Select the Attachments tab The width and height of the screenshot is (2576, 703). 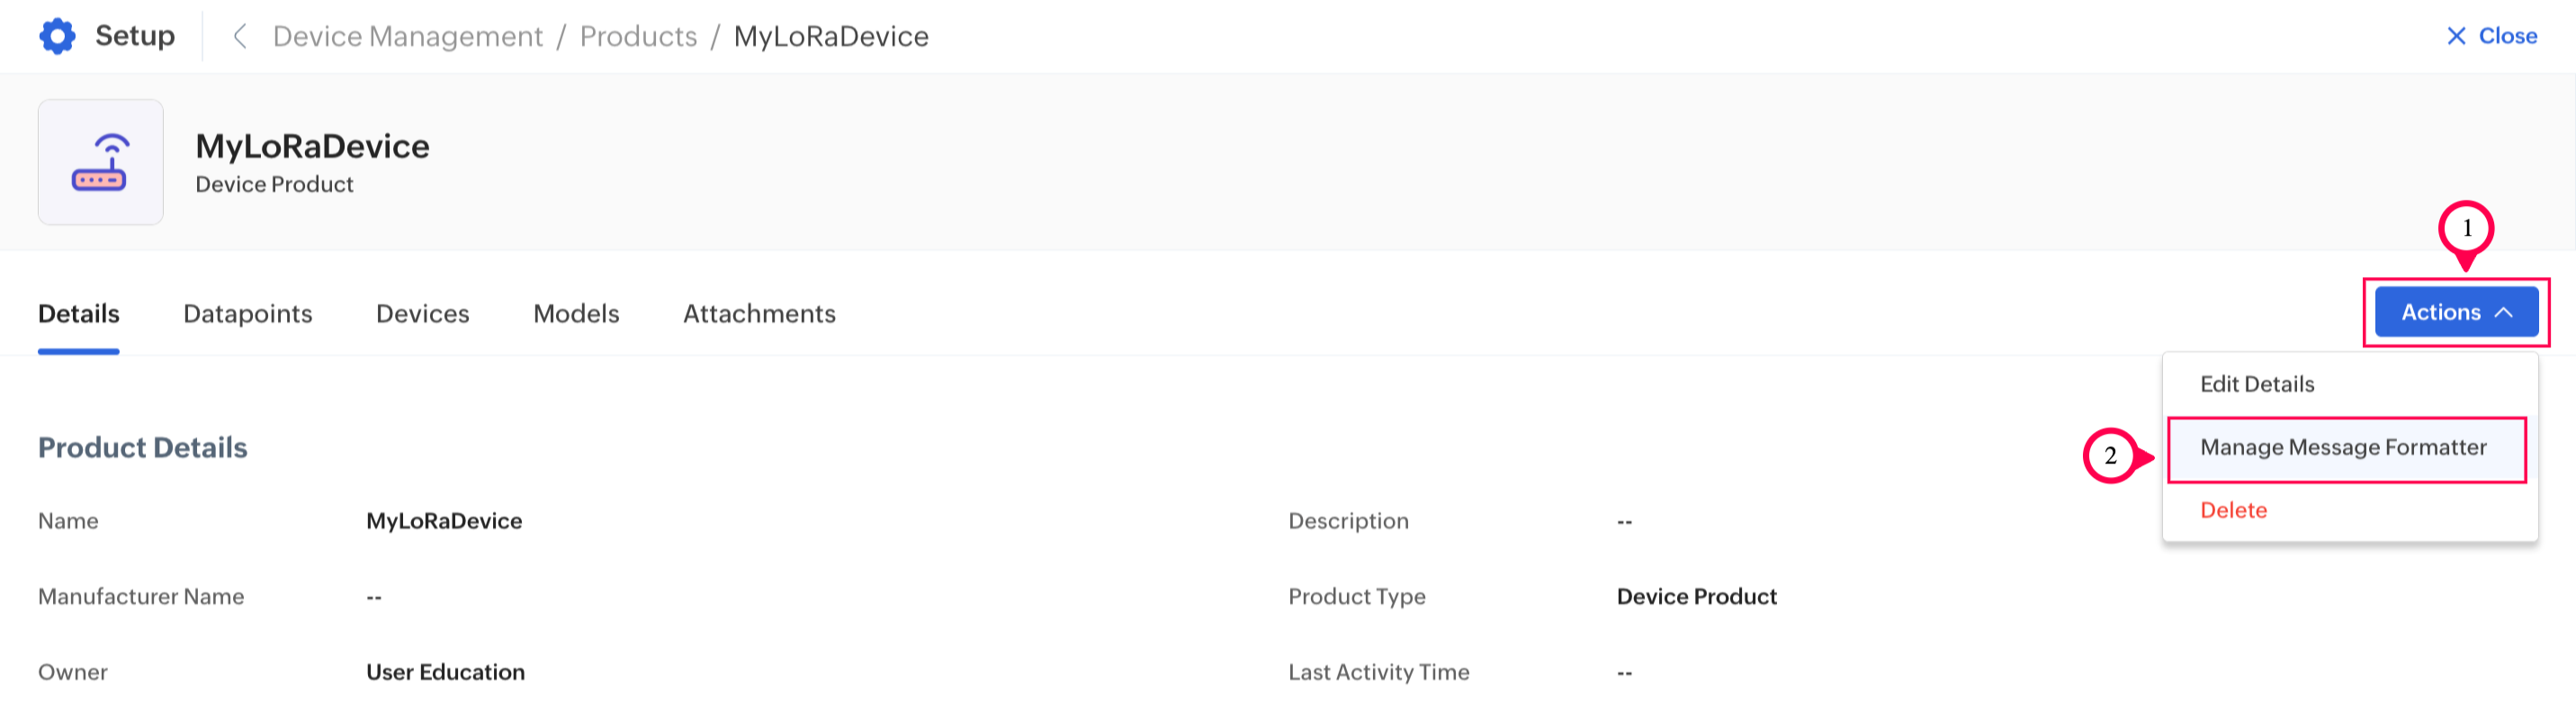759,314
